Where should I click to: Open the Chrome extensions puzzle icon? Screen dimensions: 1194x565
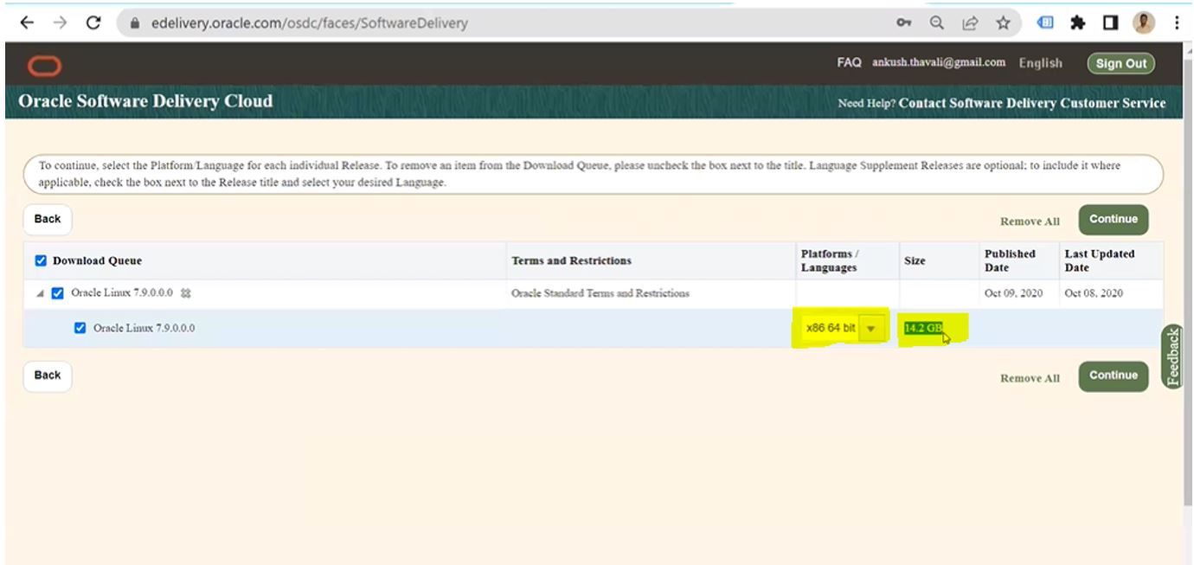(1078, 23)
